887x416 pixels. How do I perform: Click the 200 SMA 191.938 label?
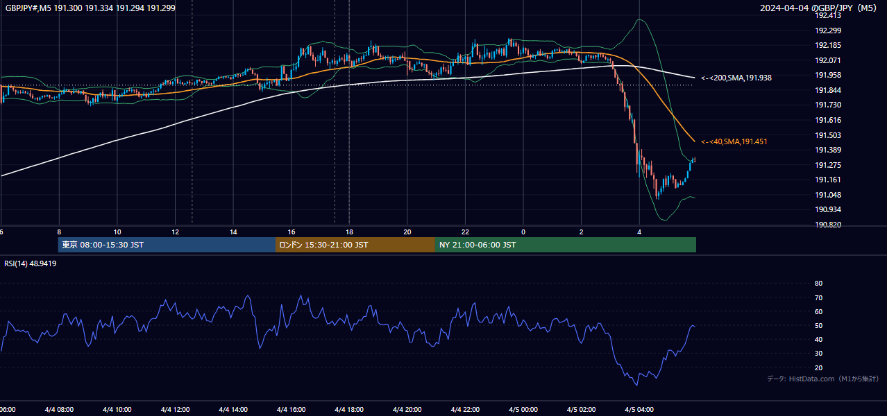736,78
